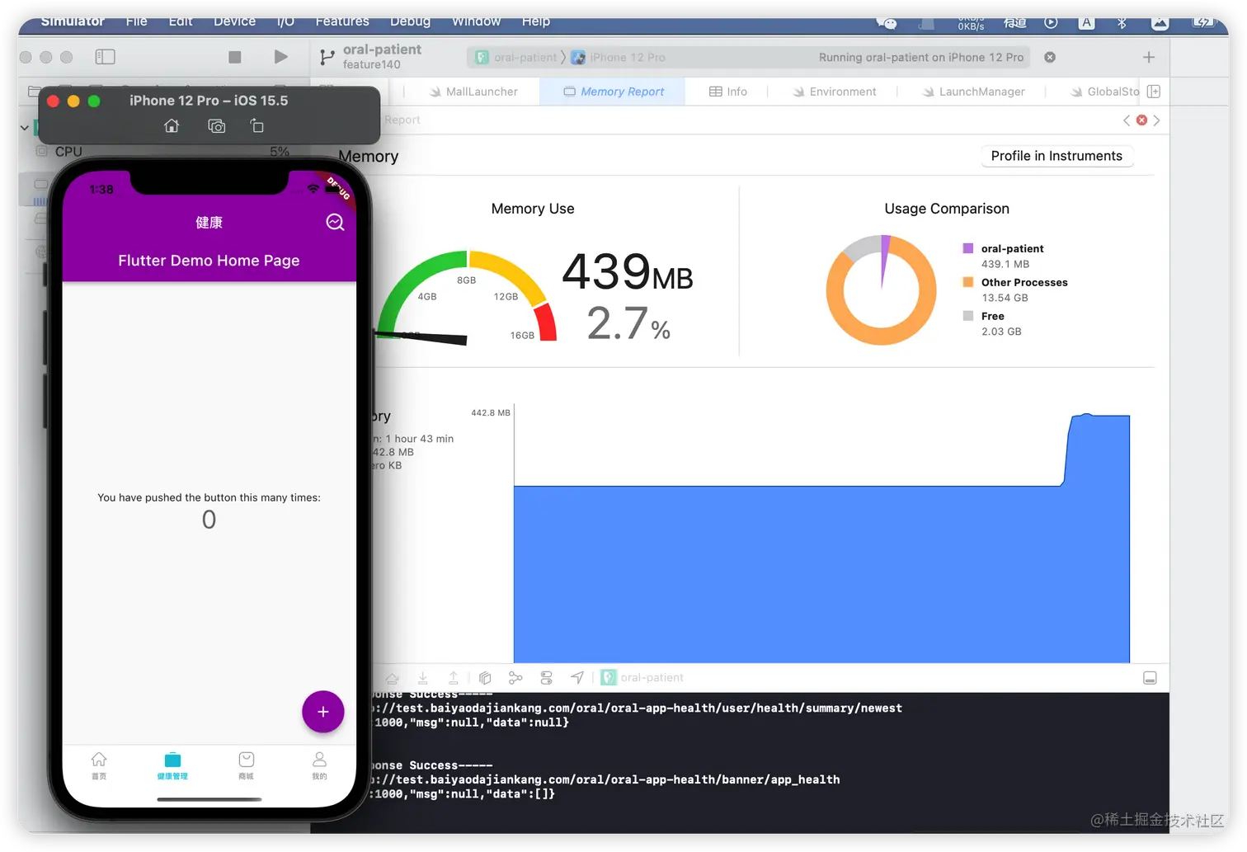Open the Features menu in the menu bar
The height and width of the screenshot is (852, 1247).
(342, 21)
